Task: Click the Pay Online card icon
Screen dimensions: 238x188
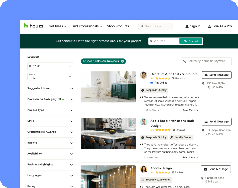Action: 152,83
